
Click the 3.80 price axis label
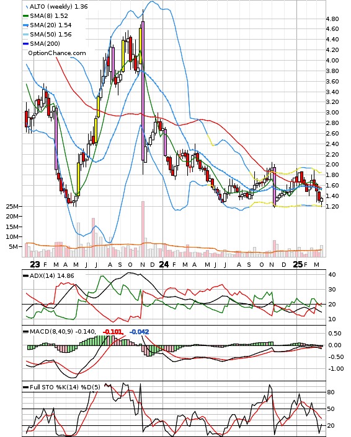pyautogui.click(x=332, y=71)
